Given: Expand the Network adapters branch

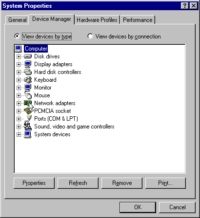Looking at the screenshot, I should pyautogui.click(x=19, y=103).
